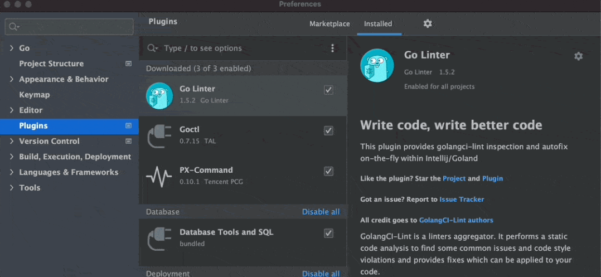
Task: Open the Issue Tracker link
Action: [462, 200]
